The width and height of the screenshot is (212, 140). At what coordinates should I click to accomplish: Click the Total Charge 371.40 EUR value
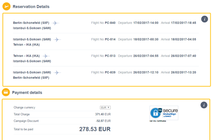point(103,114)
